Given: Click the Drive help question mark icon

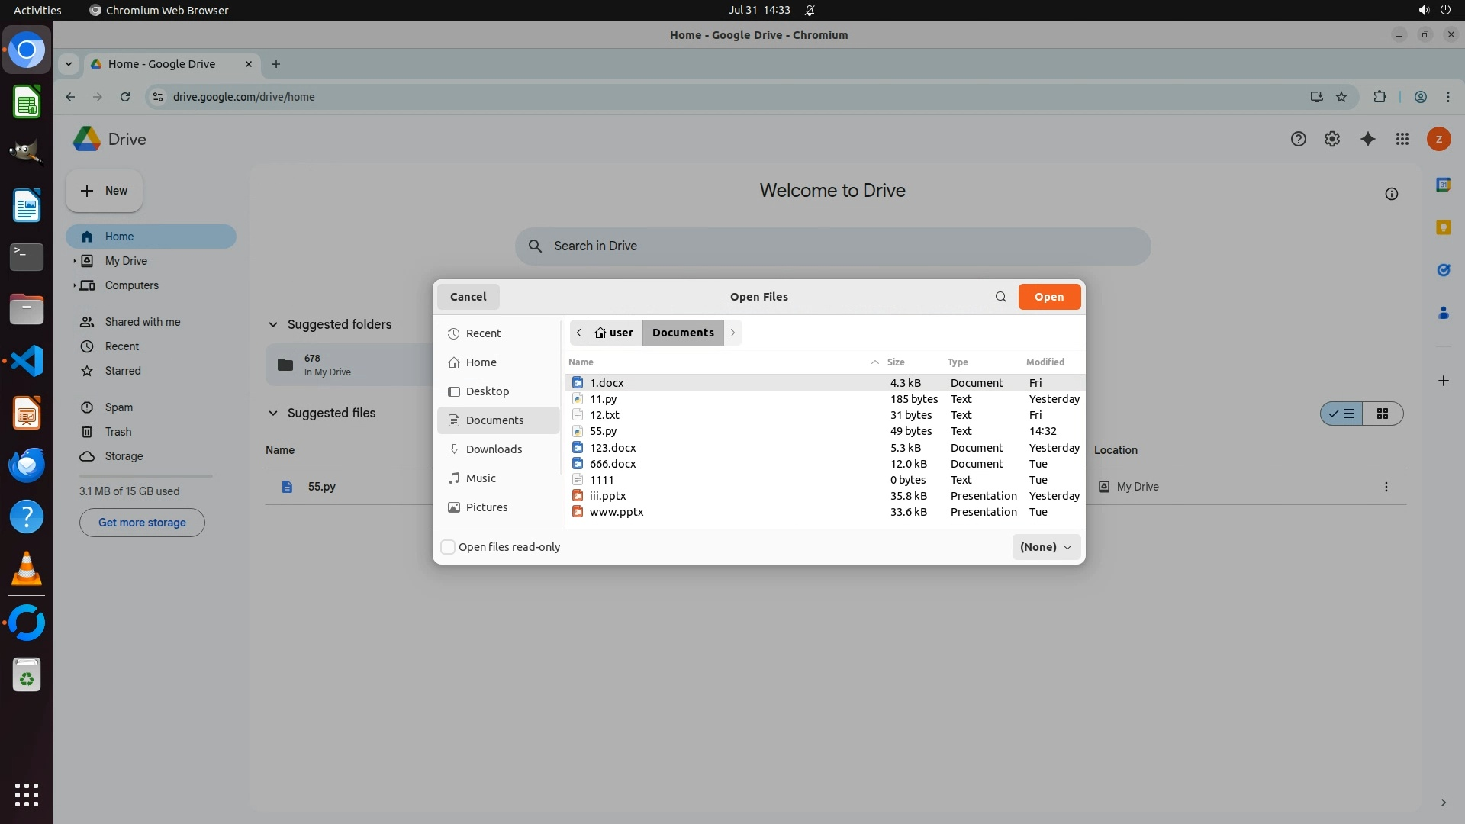Looking at the screenshot, I should [1298, 139].
